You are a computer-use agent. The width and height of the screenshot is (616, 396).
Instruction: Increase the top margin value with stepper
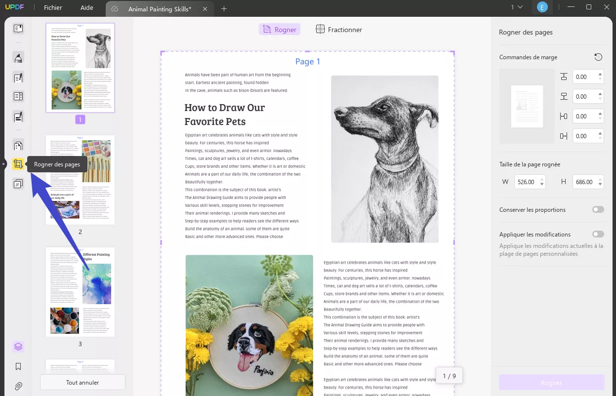coord(601,74)
